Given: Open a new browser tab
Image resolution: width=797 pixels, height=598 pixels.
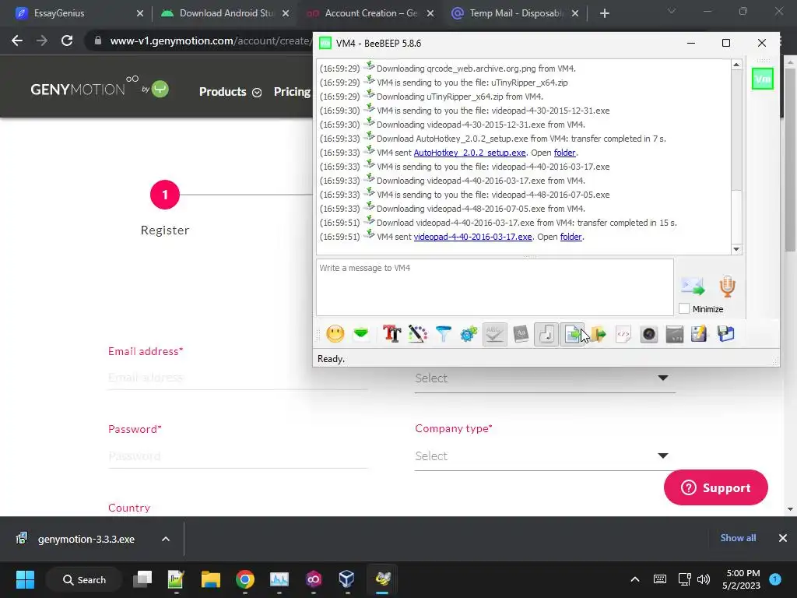Looking at the screenshot, I should 604,13.
